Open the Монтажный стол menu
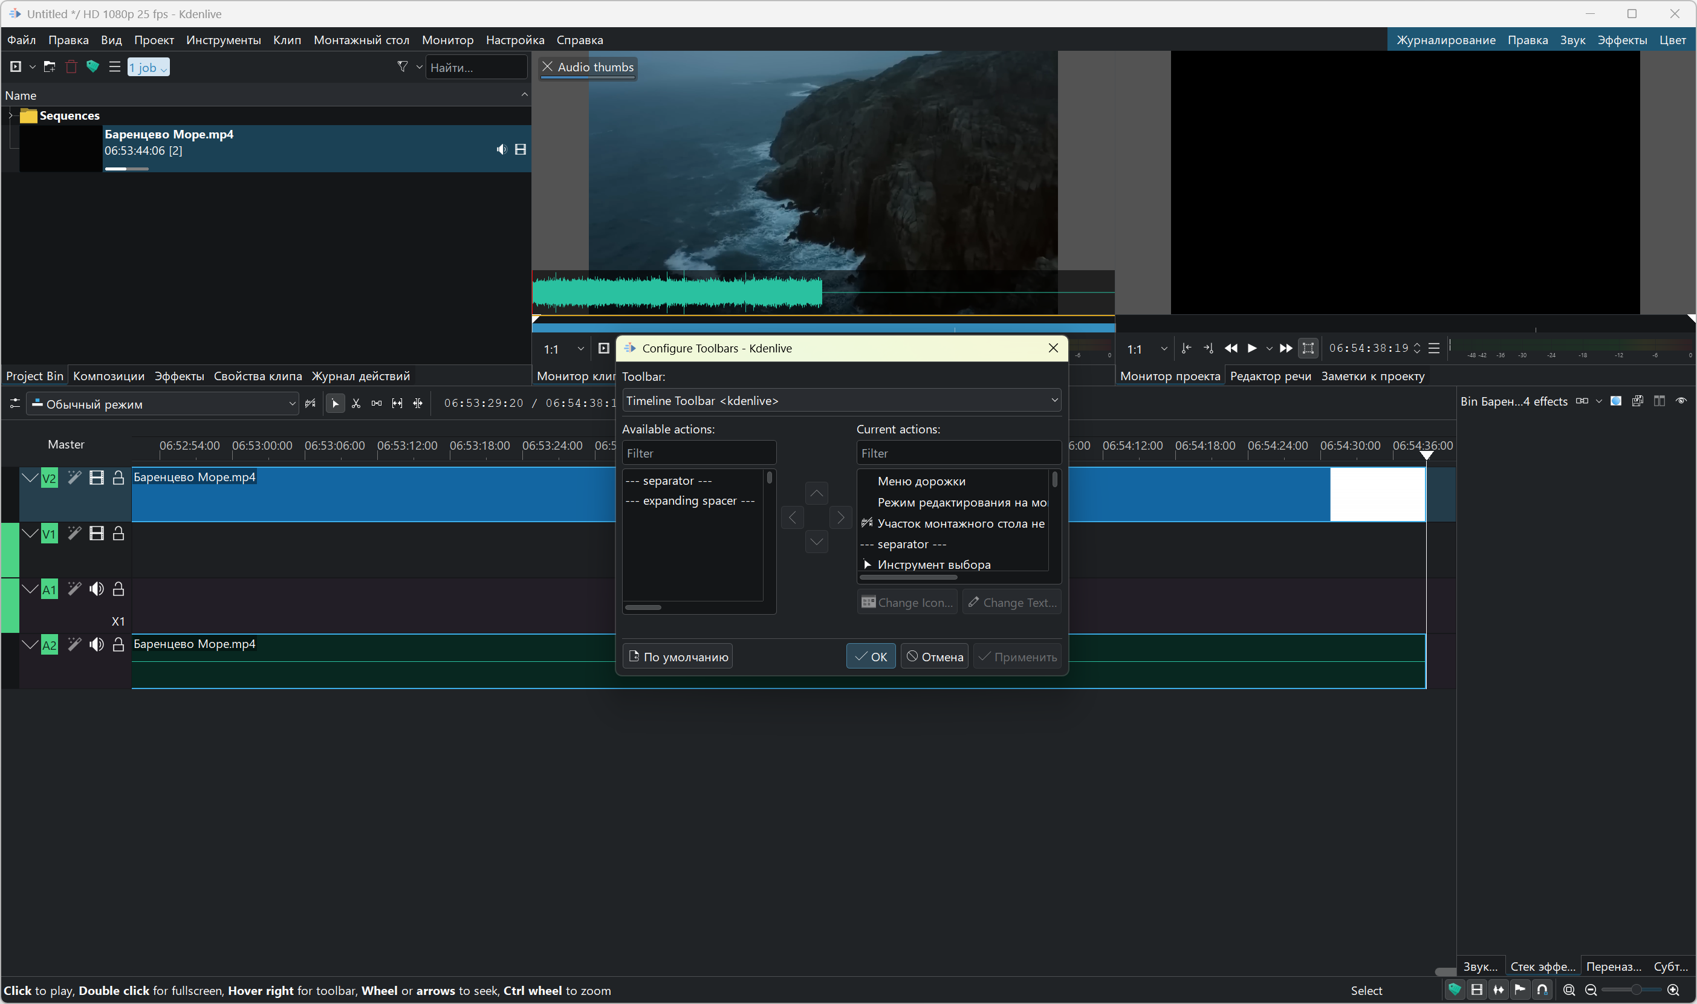The height and width of the screenshot is (1004, 1697). coord(362,40)
